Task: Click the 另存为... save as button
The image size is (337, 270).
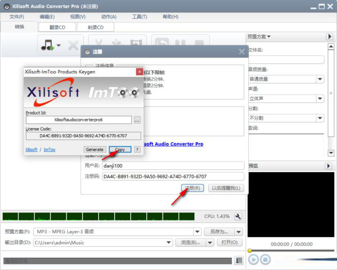Action: click(x=219, y=232)
